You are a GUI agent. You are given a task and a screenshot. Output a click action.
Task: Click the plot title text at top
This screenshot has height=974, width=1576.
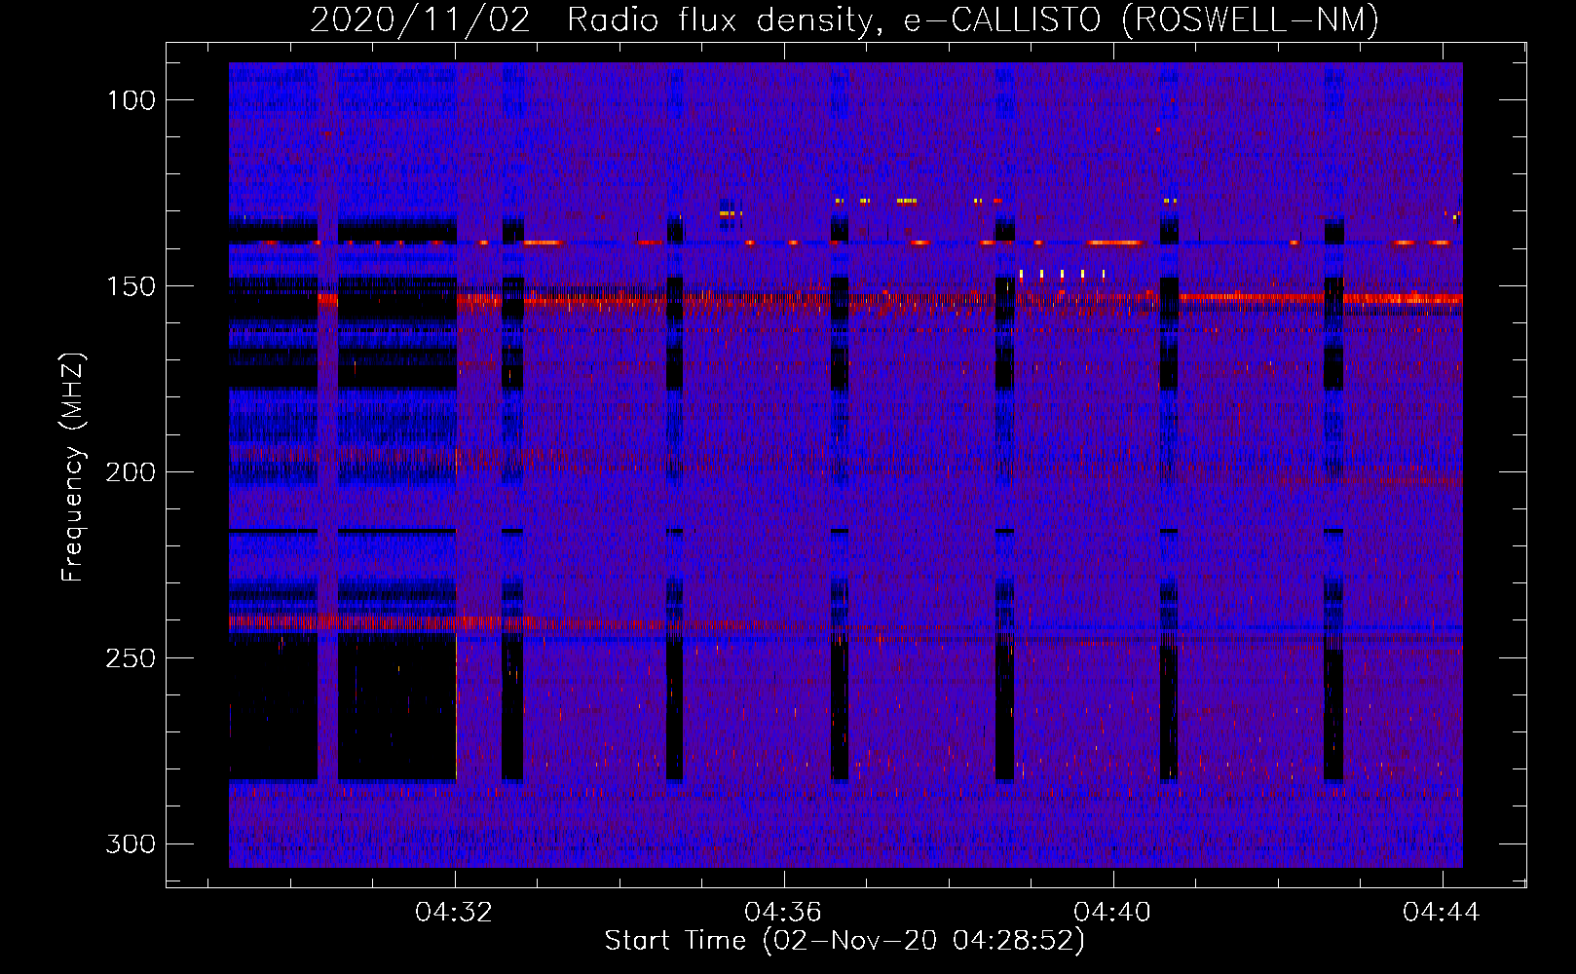click(x=844, y=19)
